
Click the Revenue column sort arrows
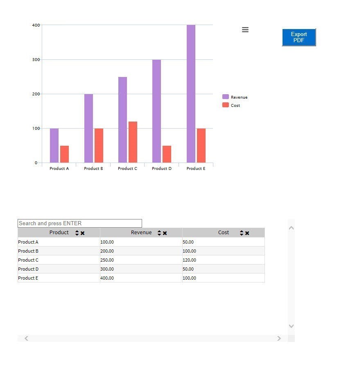[159, 233]
